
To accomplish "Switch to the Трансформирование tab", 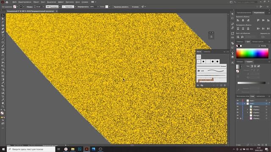I will 244,13.
